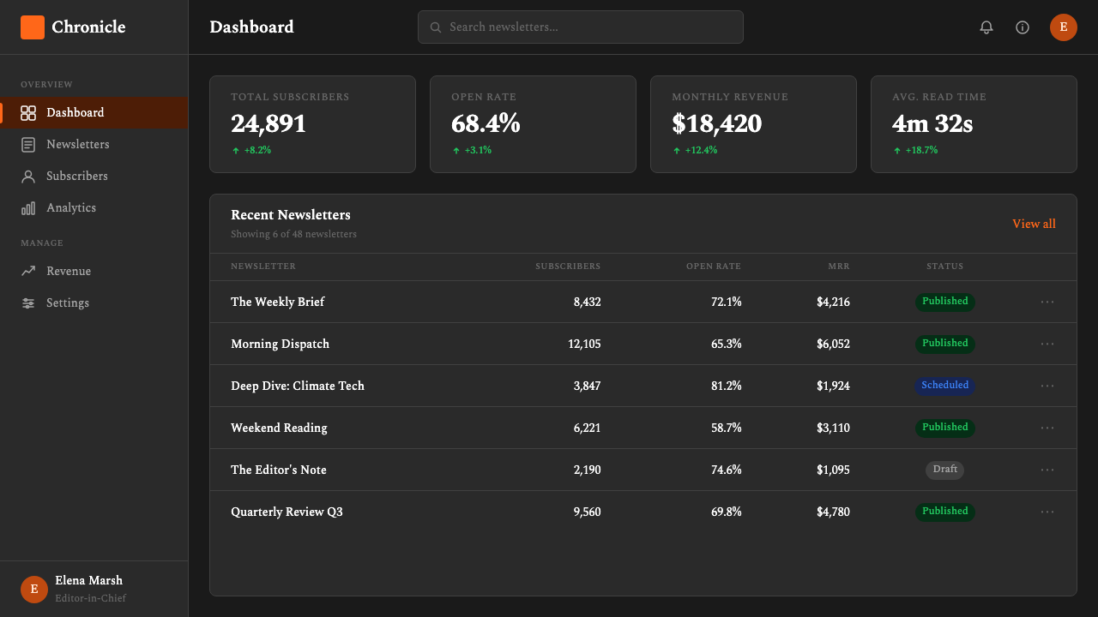The image size is (1098, 617).
Task: Open the more options for The Editor's Note
Action: coord(1047,470)
